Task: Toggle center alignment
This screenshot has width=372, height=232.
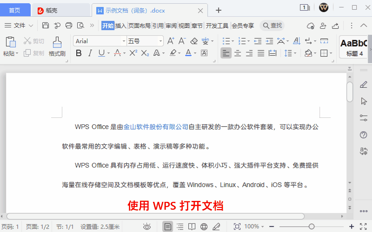Action: 238,53
